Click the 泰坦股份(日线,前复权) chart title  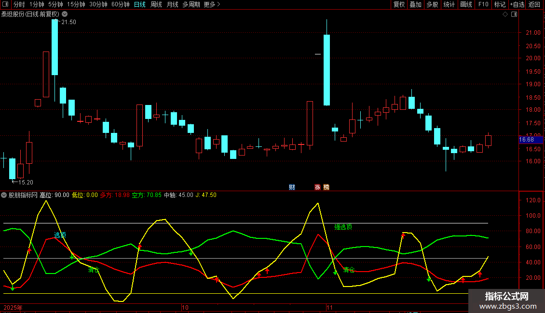click(x=30, y=14)
